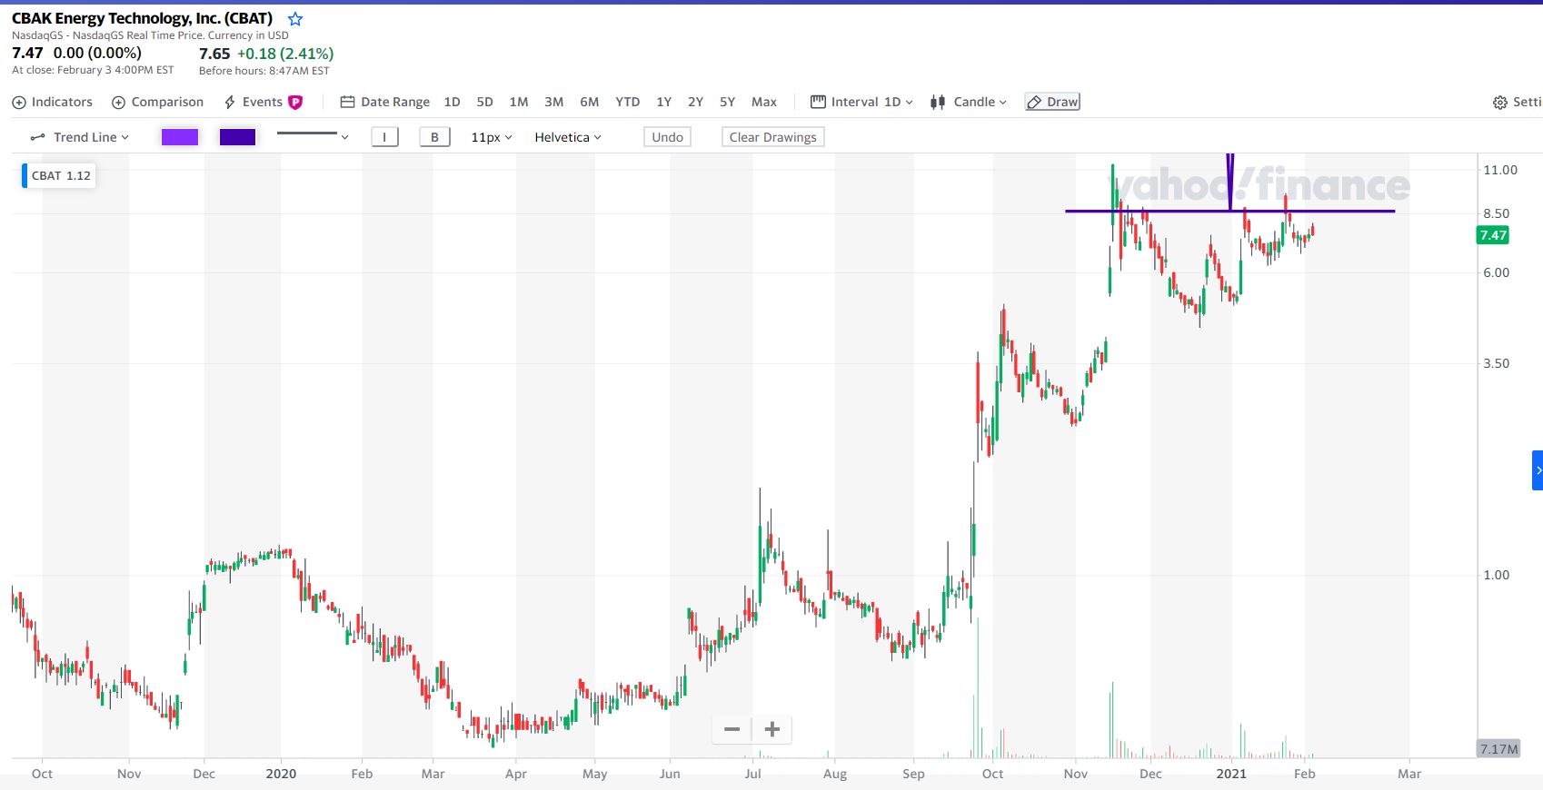This screenshot has width=1543, height=790.
Task: Click the 8.50 price axis label
Action: (1497, 213)
